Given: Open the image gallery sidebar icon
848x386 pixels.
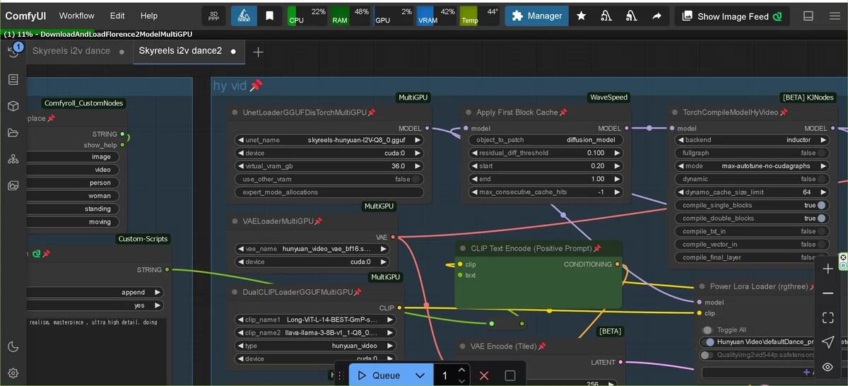Looking at the screenshot, I should 13,186.
